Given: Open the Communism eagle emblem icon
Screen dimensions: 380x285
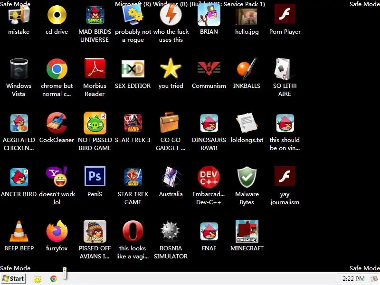Looking at the screenshot, I should click(x=209, y=68).
